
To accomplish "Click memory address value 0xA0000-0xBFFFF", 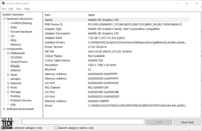I will coord(98,101).
